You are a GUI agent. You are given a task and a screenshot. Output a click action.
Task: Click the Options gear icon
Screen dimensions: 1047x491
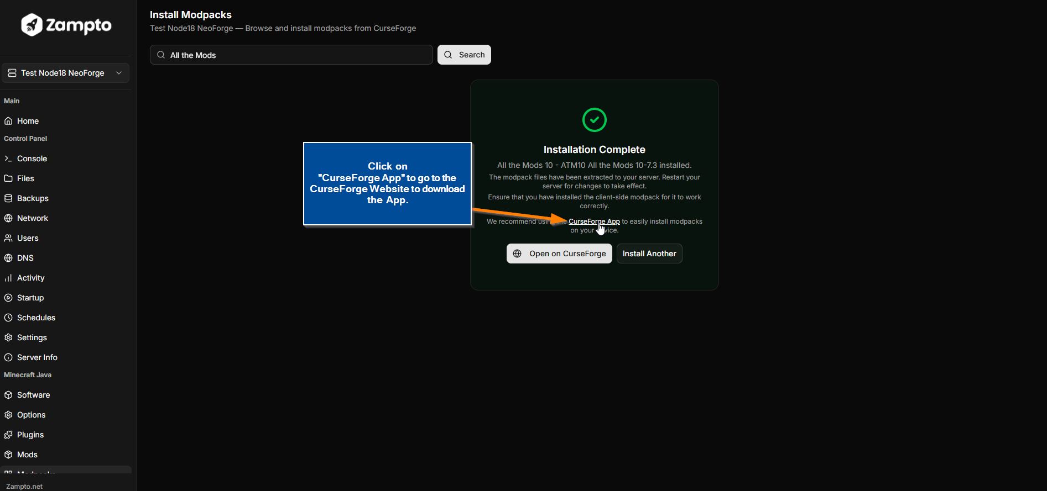8,415
